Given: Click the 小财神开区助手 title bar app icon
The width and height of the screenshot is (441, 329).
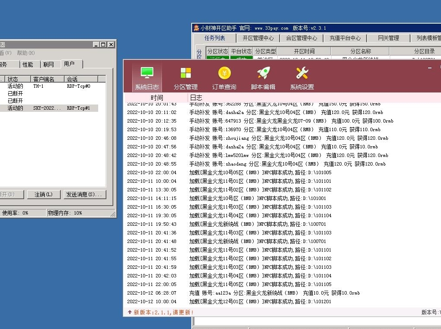Looking at the screenshot, I should coord(196,28).
